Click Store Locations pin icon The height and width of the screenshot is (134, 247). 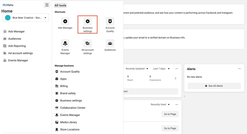pos(57,130)
